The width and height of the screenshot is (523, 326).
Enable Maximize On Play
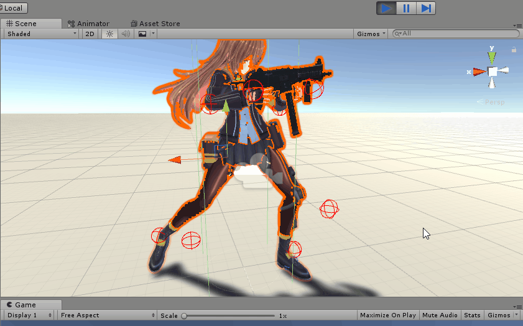tap(387, 315)
